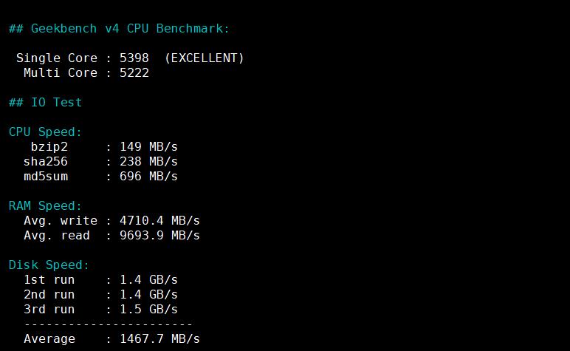
Task: Select the Avg. write value 4710.4 MB/s
Action: [x=159, y=220]
